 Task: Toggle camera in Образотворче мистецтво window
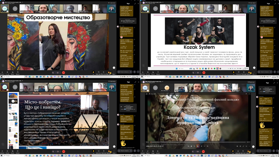pyautogui.click(x=58, y=73)
